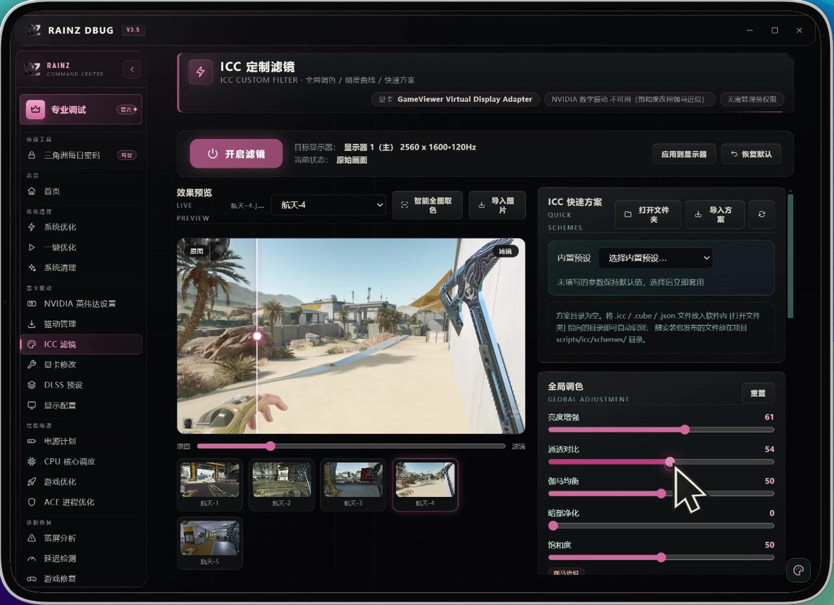Click the 蓝屏分析 warning icon
Screen dimensions: 834x605
(32, 538)
